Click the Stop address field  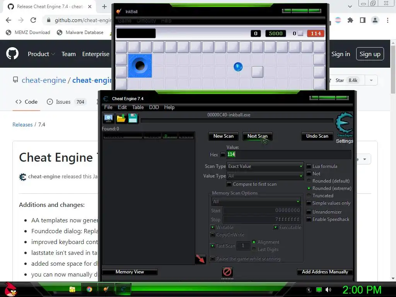tap(262, 219)
